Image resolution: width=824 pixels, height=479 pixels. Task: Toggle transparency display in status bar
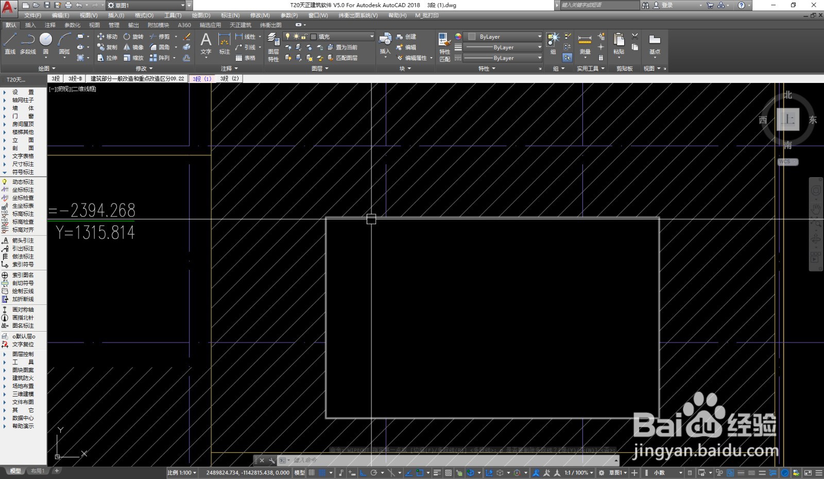[449, 473]
